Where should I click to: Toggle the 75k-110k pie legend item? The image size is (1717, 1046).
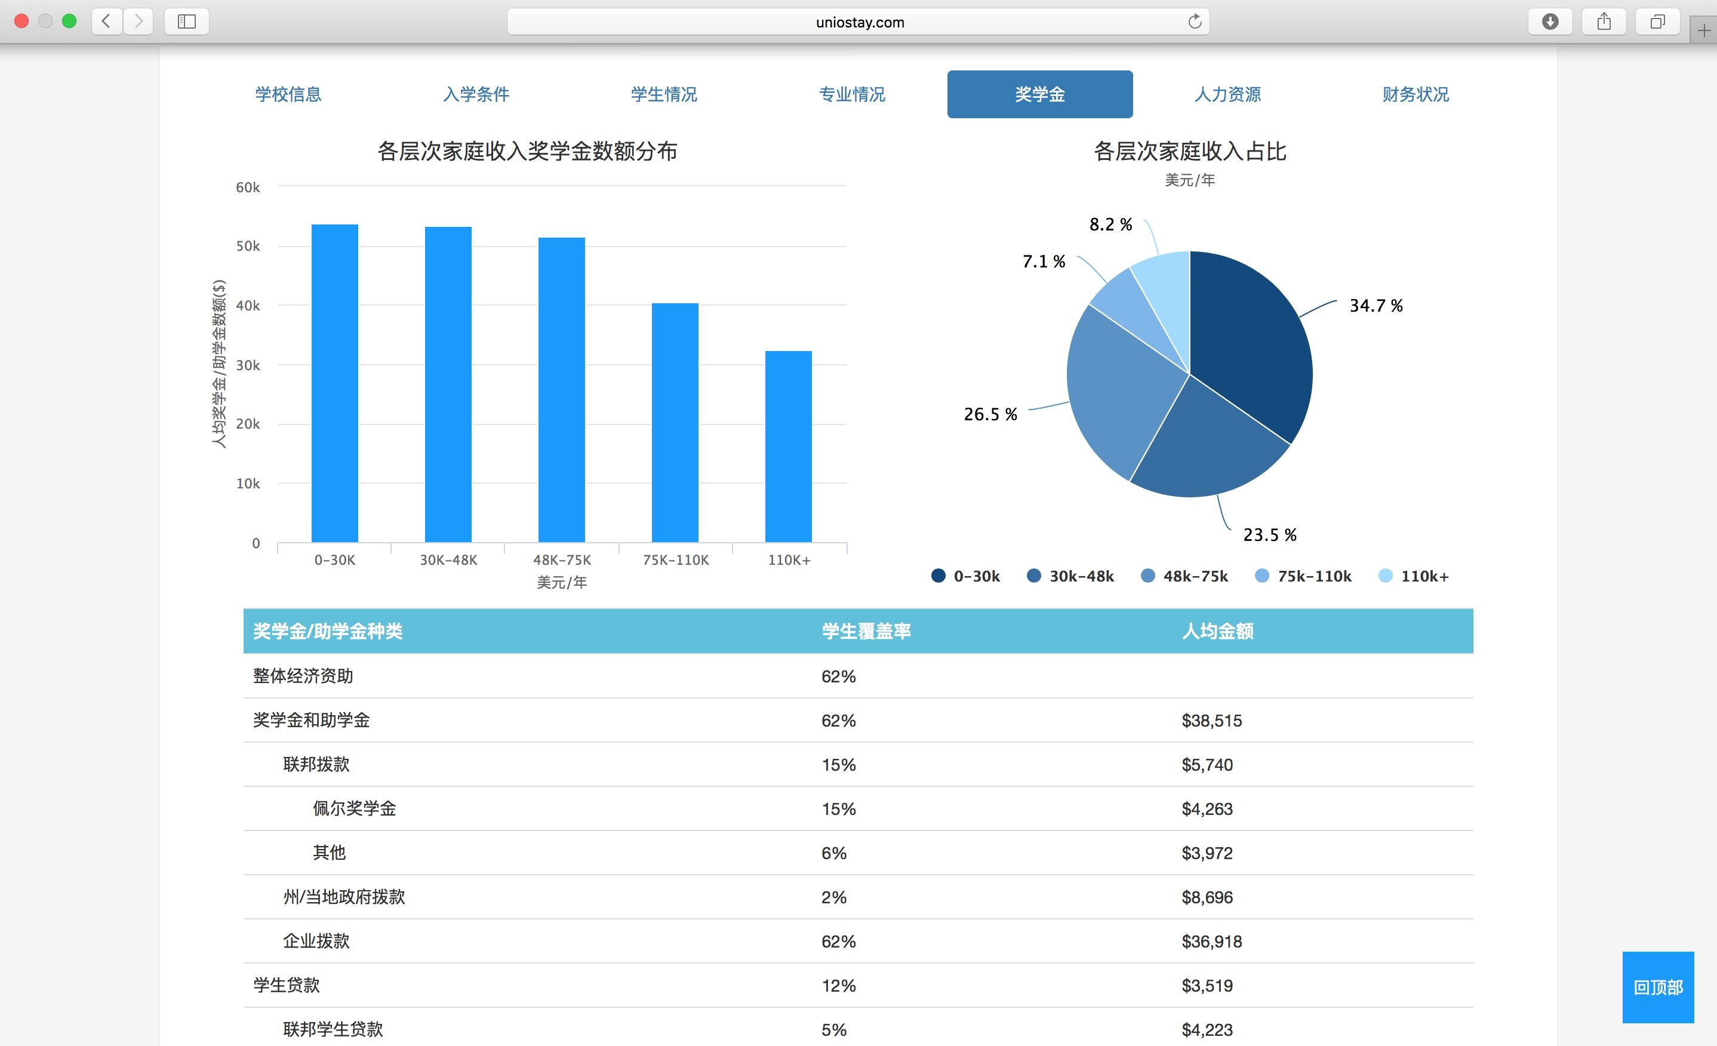pyautogui.click(x=1303, y=576)
